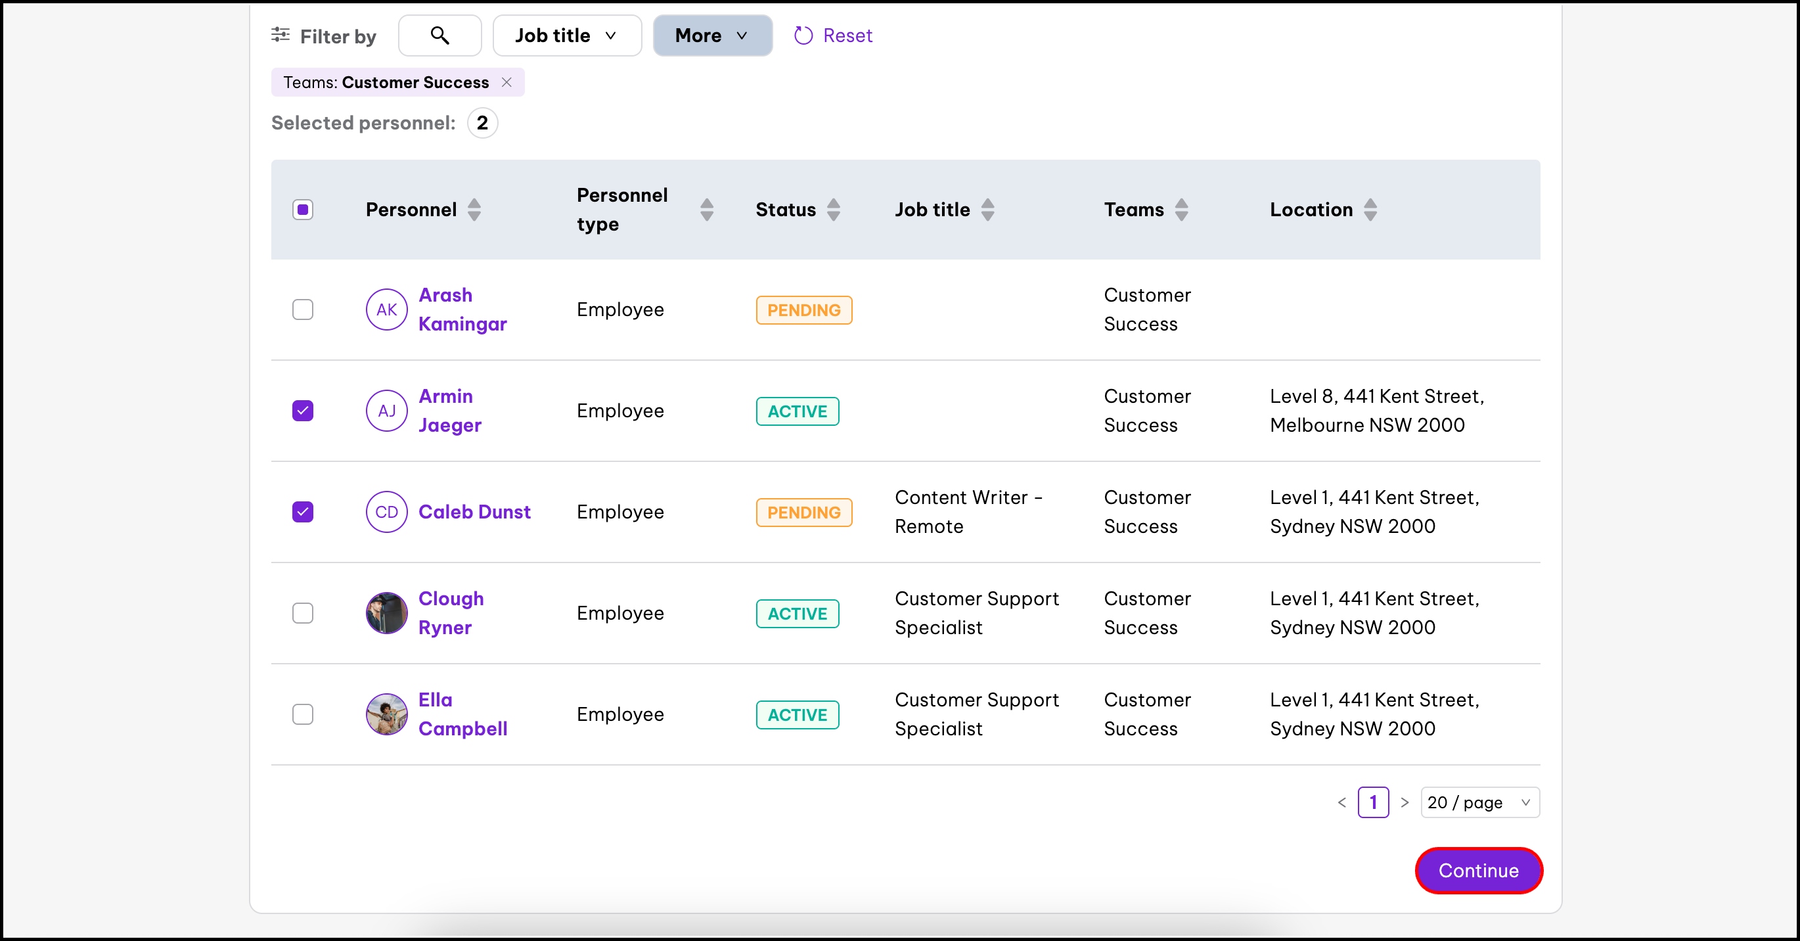Expand the More filters dropdown
The width and height of the screenshot is (1800, 941).
pyautogui.click(x=712, y=35)
